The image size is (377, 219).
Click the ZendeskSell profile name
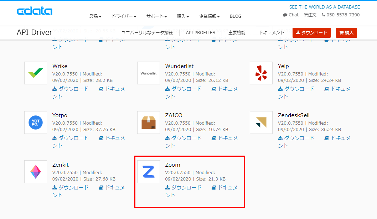coord(294,115)
